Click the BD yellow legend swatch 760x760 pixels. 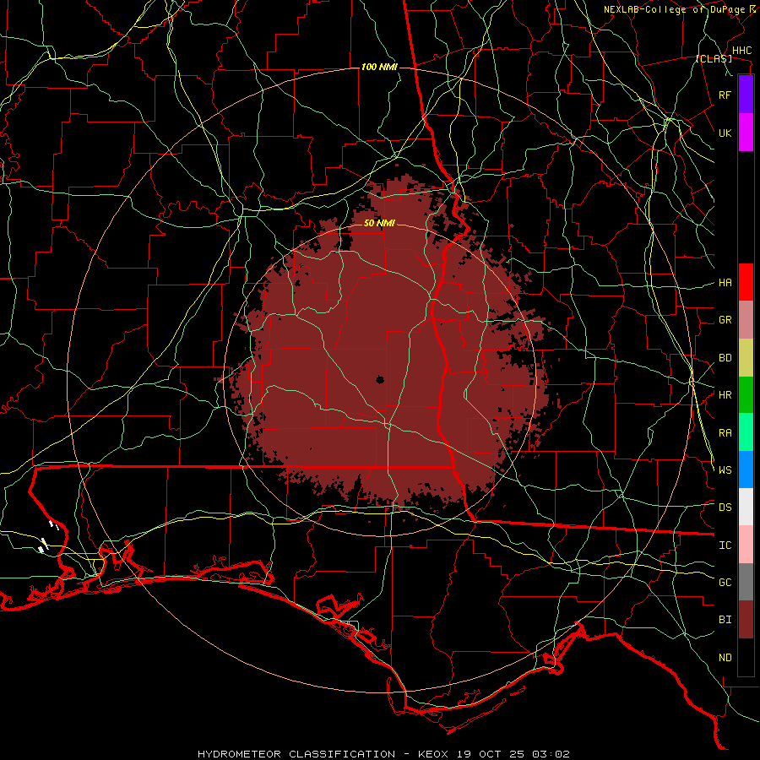click(x=746, y=357)
